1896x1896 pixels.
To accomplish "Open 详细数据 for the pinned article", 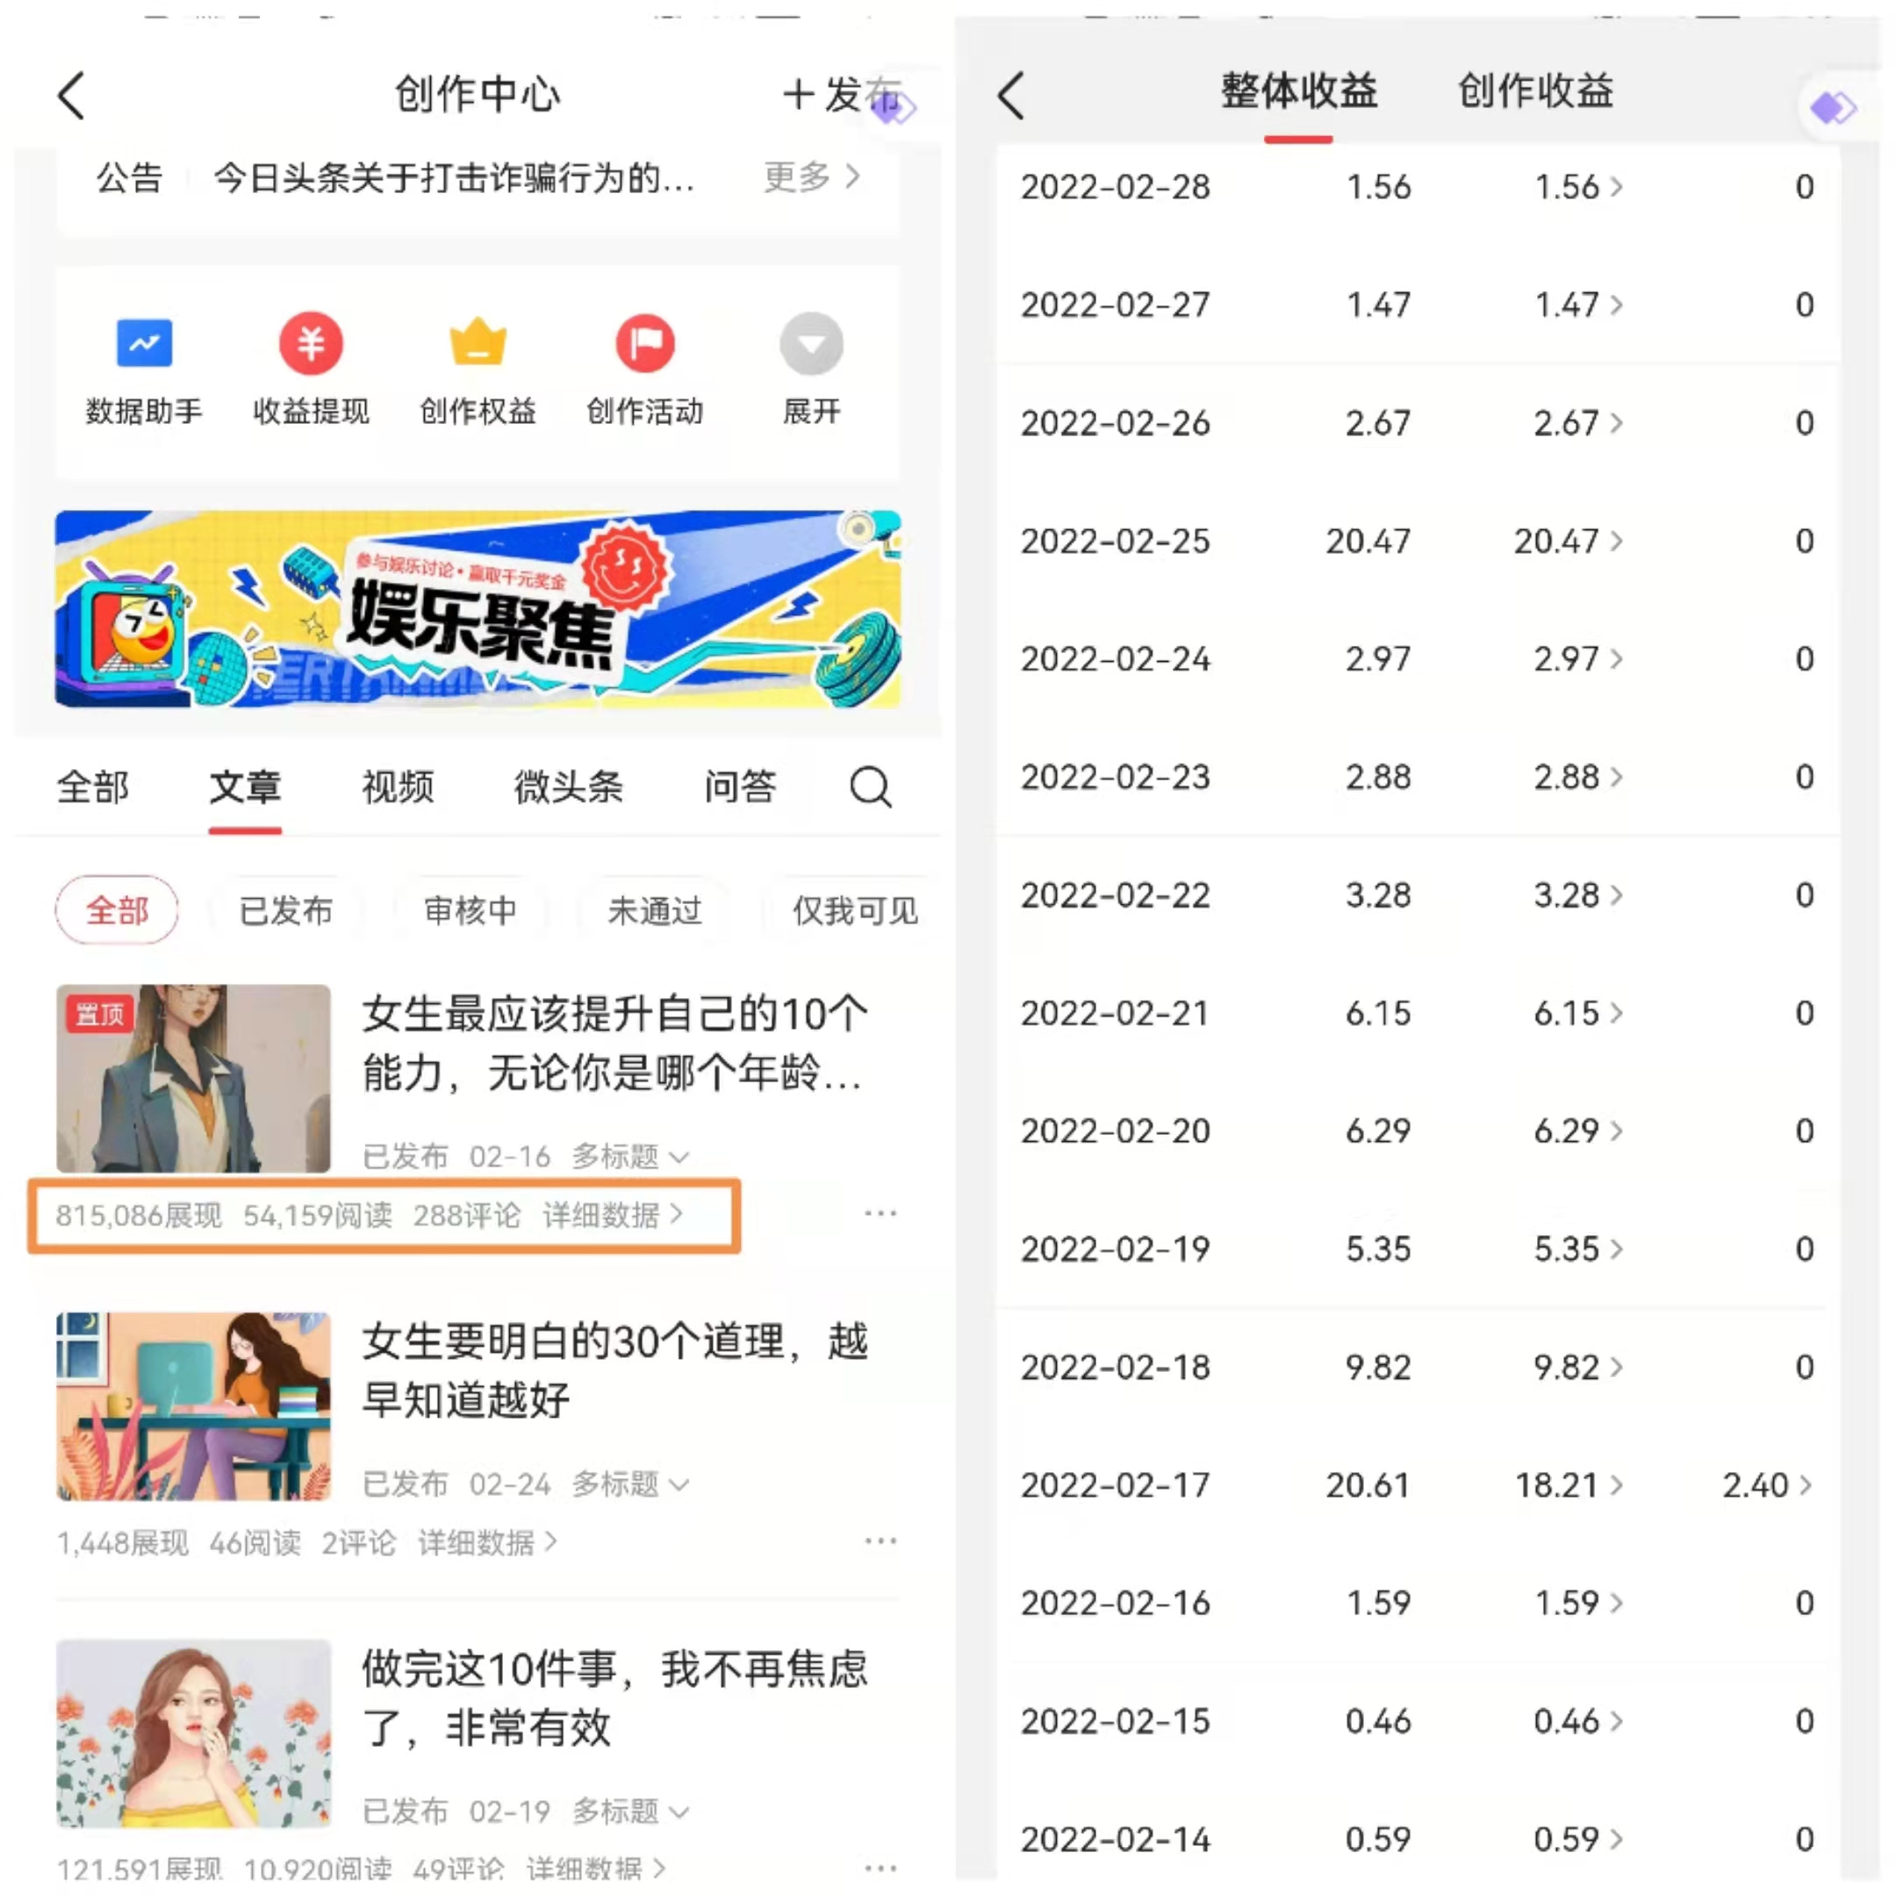I will click(608, 1214).
